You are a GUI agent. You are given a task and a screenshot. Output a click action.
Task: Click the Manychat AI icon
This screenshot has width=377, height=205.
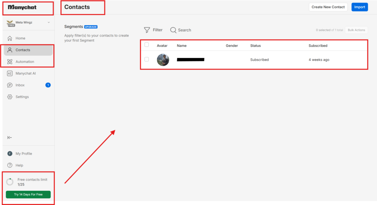[10, 73]
